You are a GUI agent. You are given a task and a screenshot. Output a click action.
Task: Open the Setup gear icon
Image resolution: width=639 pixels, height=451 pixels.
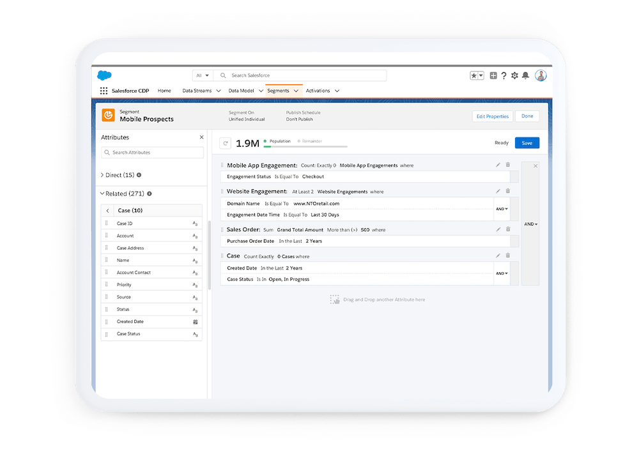pos(514,76)
